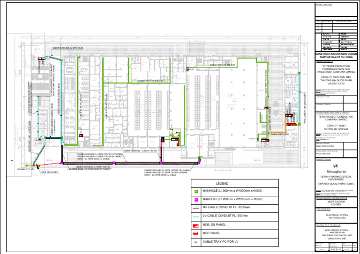
Task: Click 'UNDER GROUND 1x HDPE 195/150' label above trench
Action: pos(140,151)
